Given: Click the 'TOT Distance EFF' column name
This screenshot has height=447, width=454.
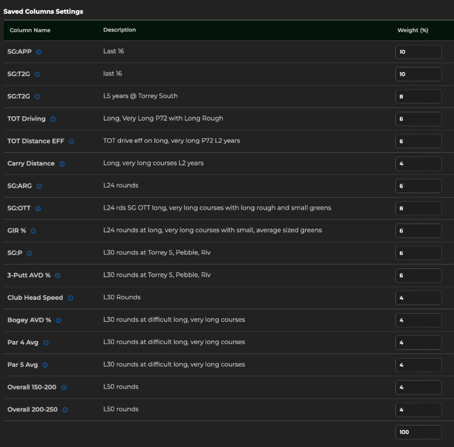Looking at the screenshot, I should (35, 141).
